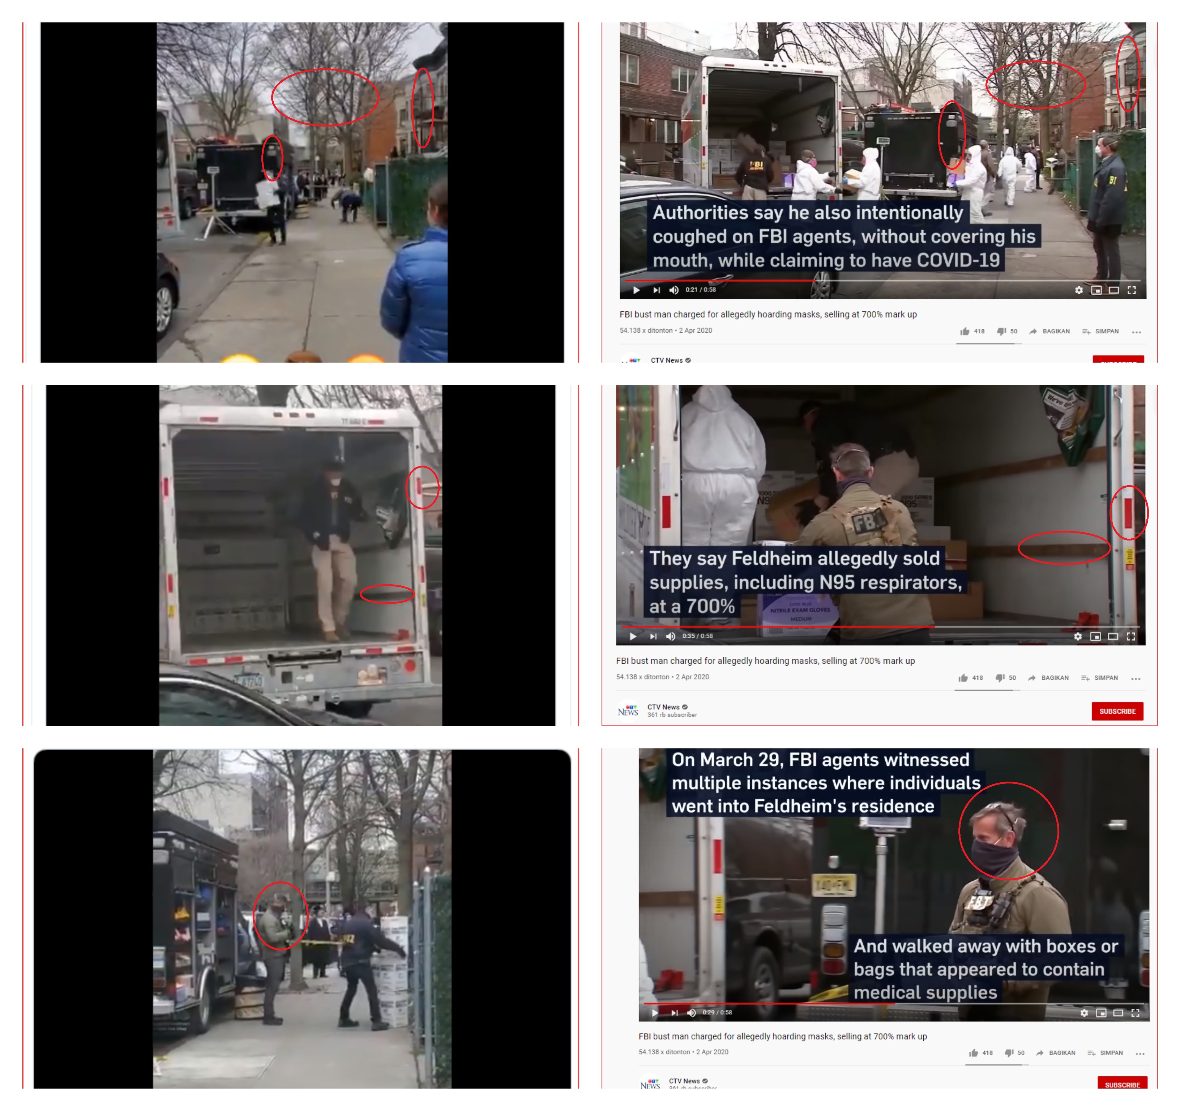Click BAGIKAN under the 0:21 player
The width and height of the screenshot is (1180, 1111).
(1049, 332)
